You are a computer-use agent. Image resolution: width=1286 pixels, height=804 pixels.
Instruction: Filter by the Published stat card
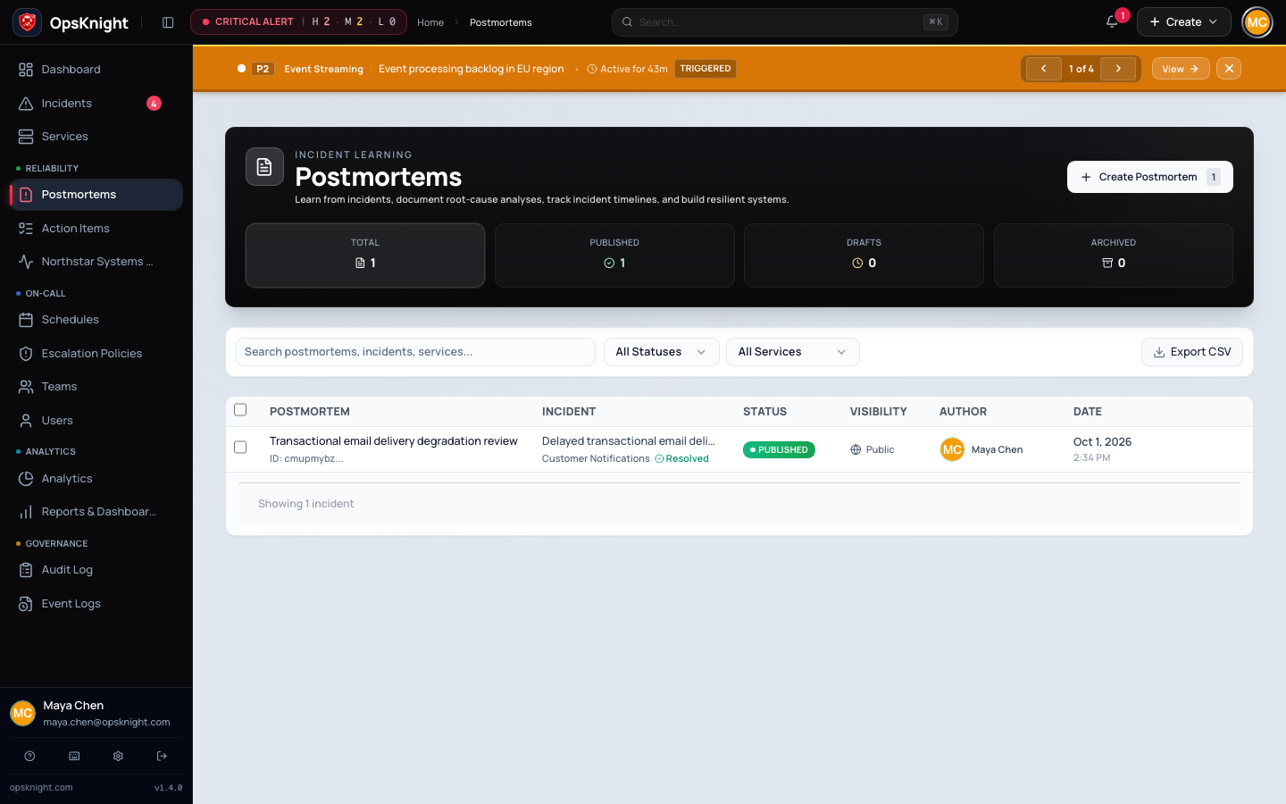614,255
